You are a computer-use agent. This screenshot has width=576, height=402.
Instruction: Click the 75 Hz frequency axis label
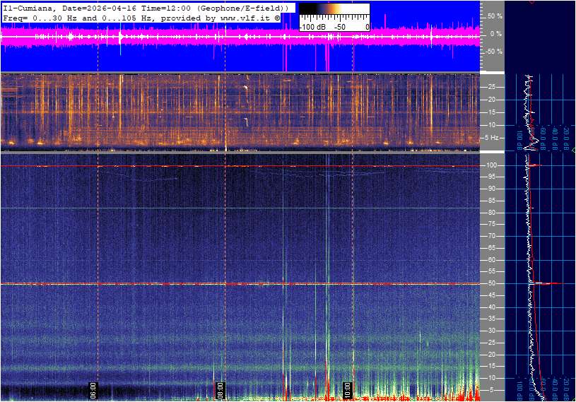point(491,224)
